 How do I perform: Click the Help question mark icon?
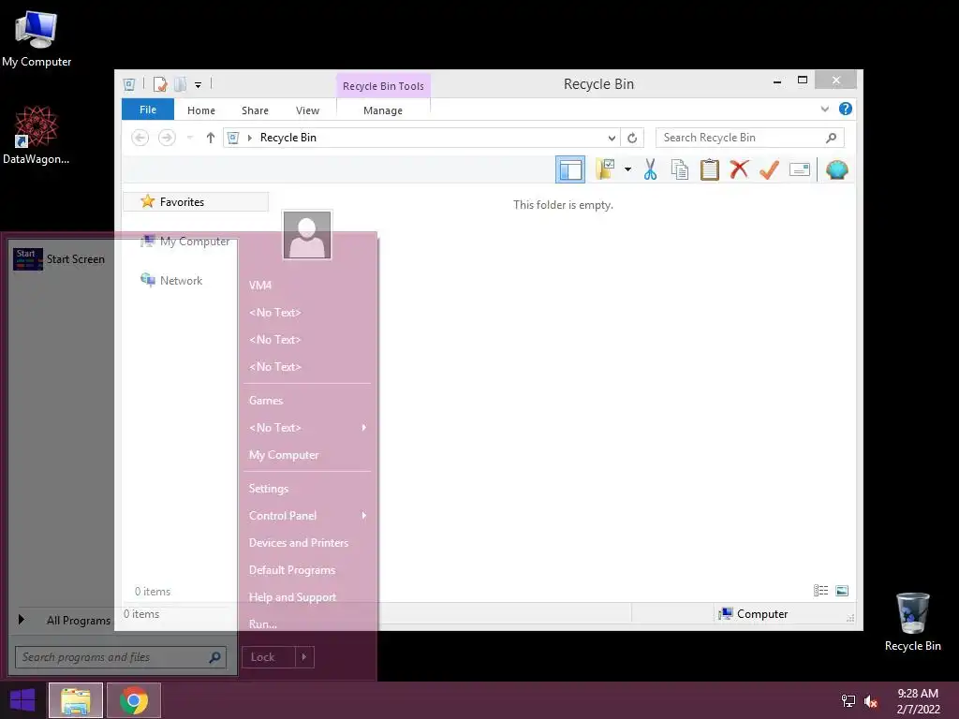pyautogui.click(x=846, y=109)
